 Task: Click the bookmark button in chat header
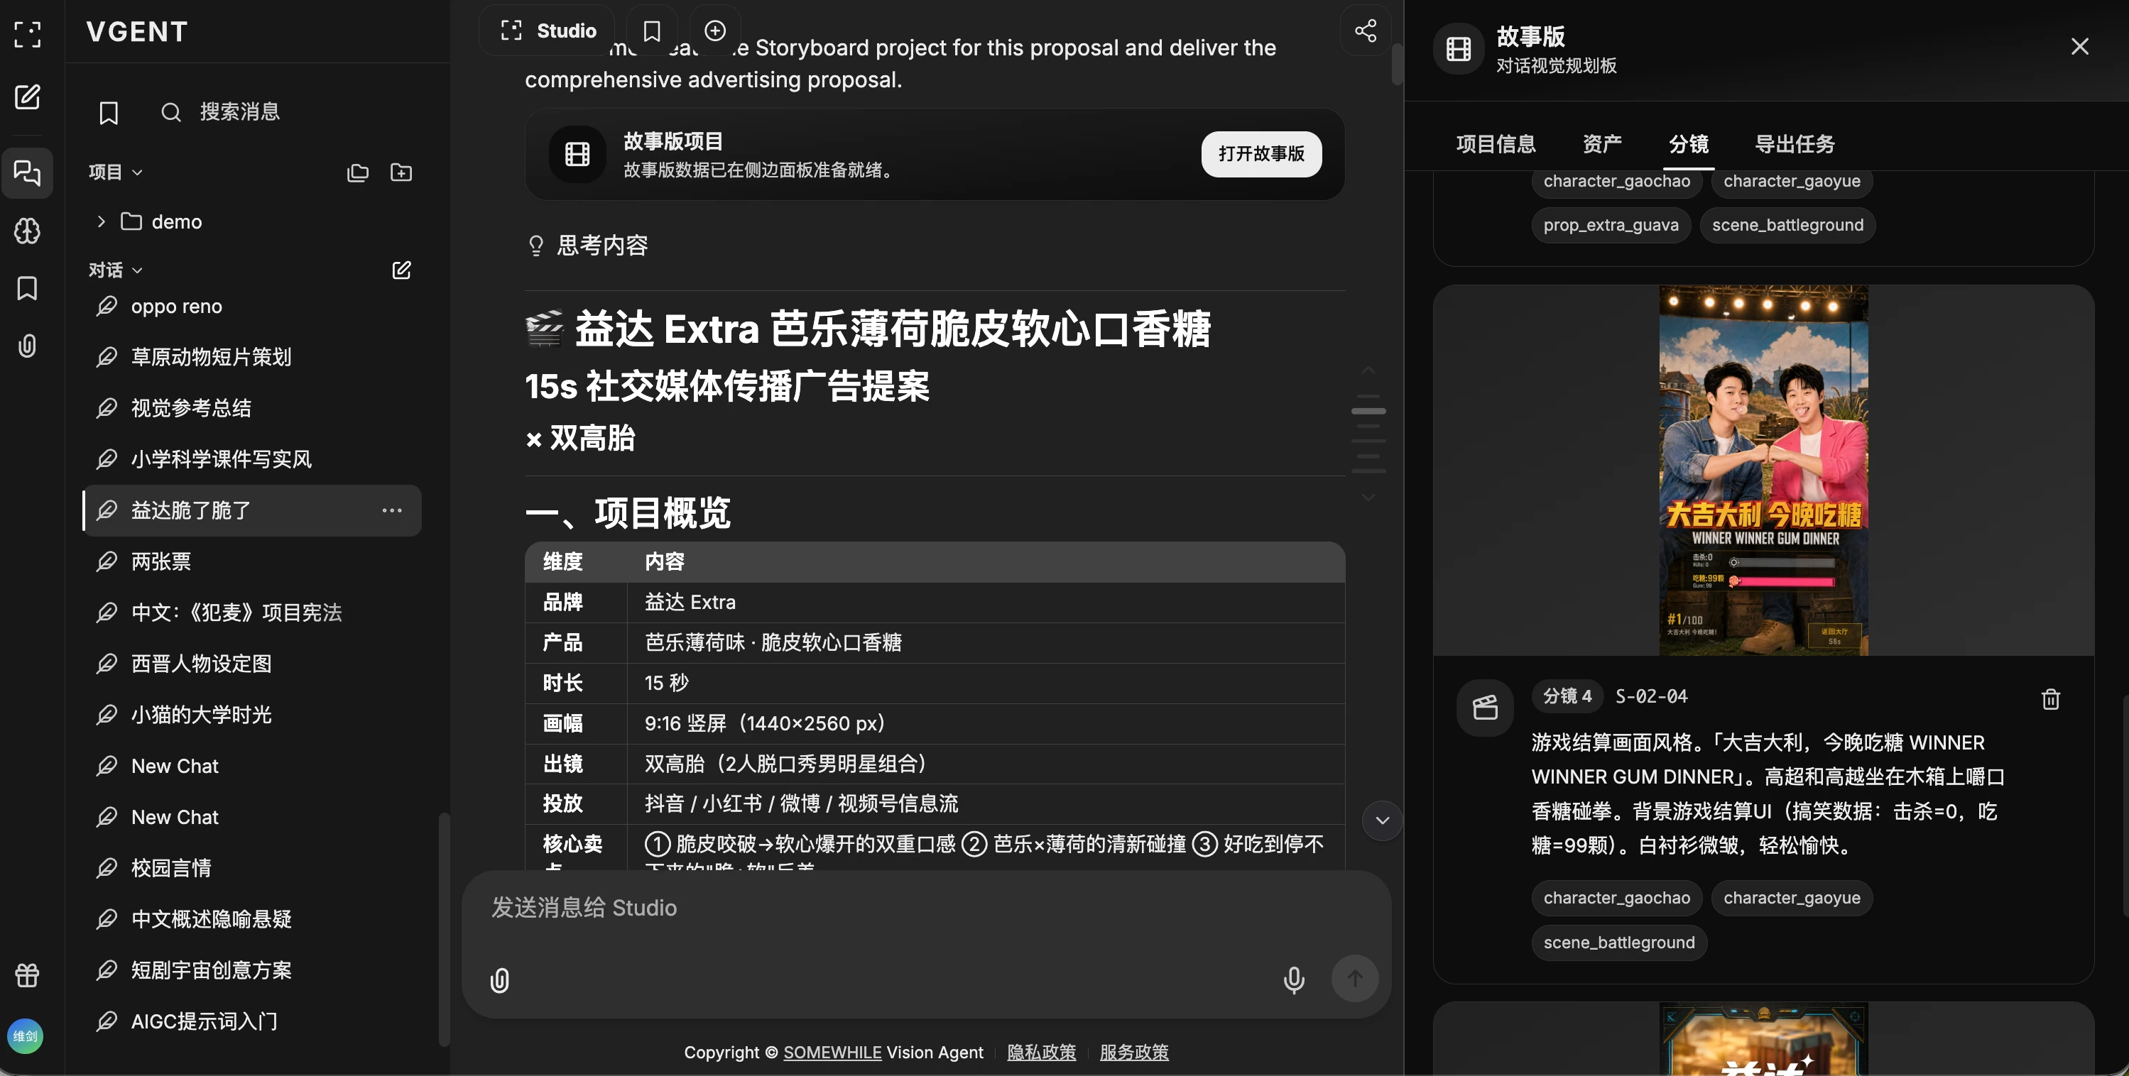652,31
